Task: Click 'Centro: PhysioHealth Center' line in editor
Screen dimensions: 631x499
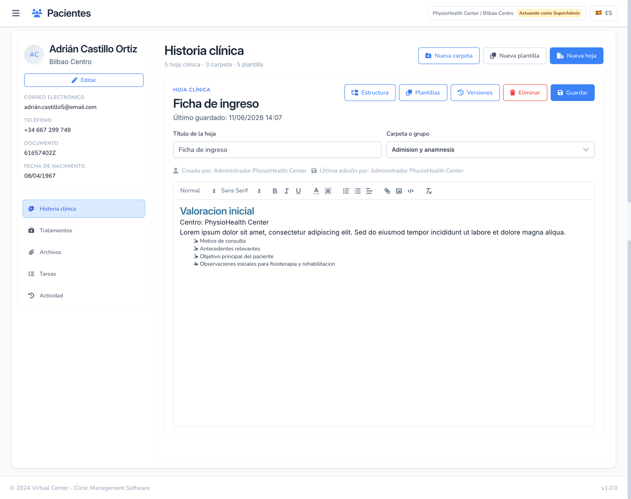Action: (224, 222)
